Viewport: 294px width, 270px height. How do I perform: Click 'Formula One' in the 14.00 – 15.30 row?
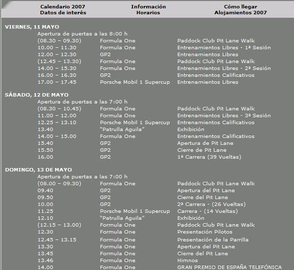tap(118, 68)
